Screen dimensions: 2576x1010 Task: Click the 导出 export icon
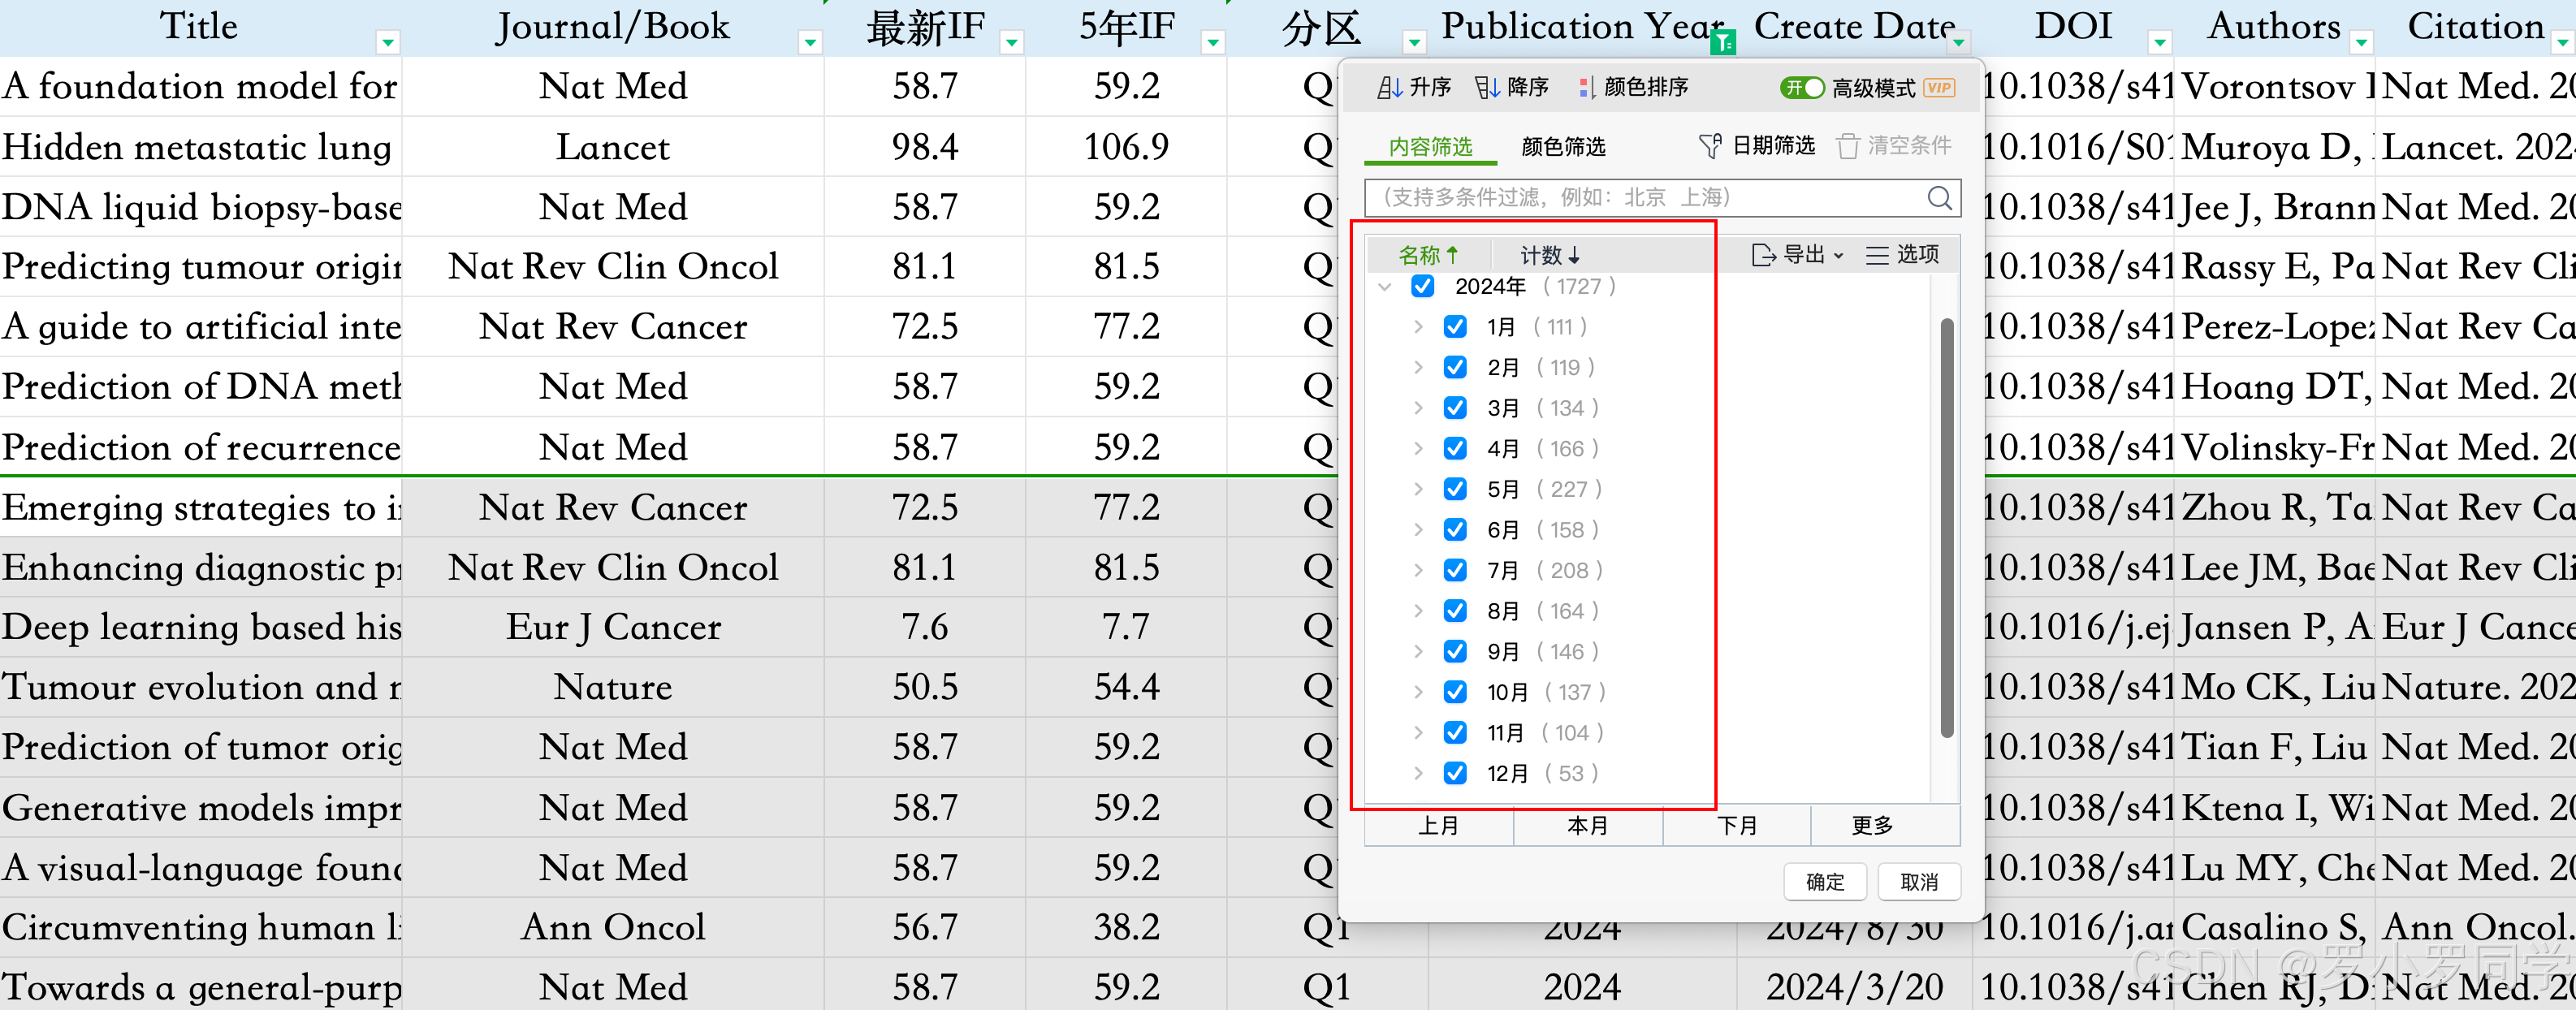(x=1764, y=255)
